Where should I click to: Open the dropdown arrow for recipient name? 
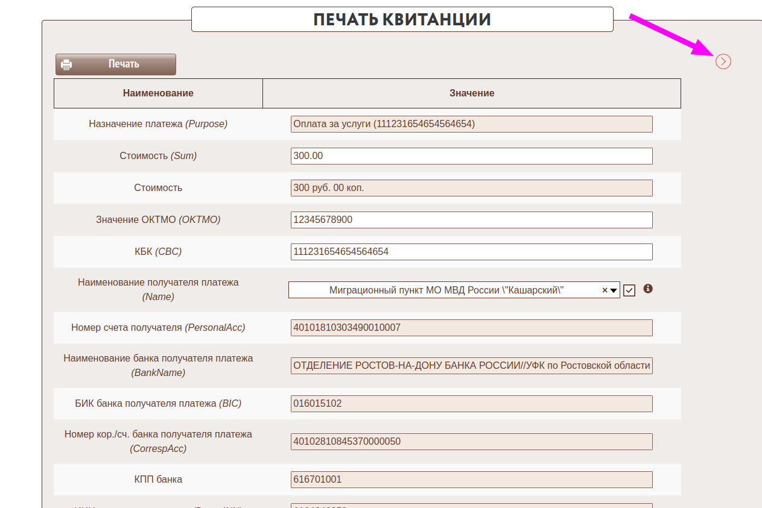[614, 290]
